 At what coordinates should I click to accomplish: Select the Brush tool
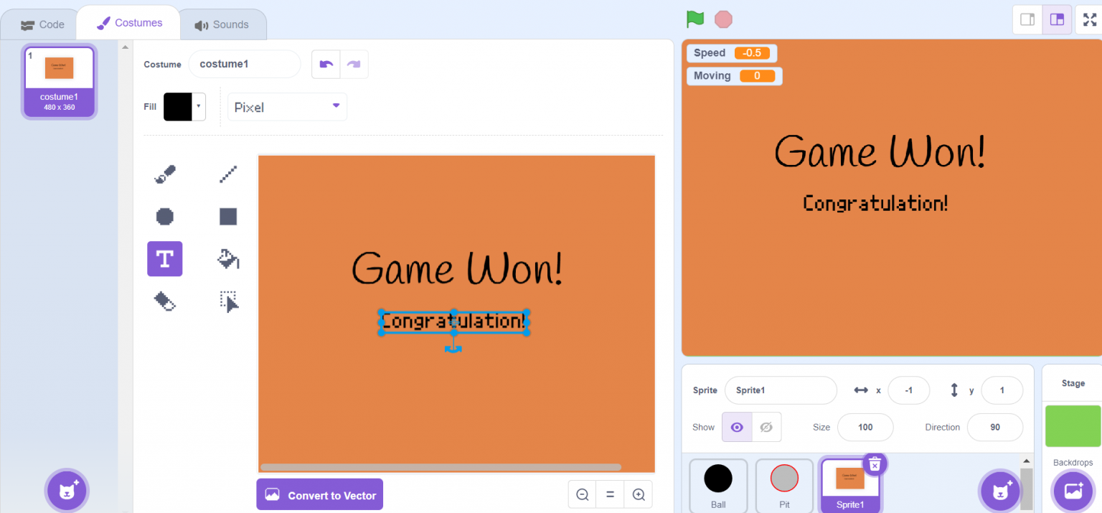coord(164,174)
